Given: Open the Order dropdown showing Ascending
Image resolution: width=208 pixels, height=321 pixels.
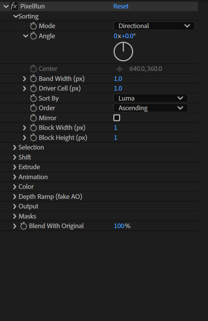Looking at the screenshot, I should [151, 108].
